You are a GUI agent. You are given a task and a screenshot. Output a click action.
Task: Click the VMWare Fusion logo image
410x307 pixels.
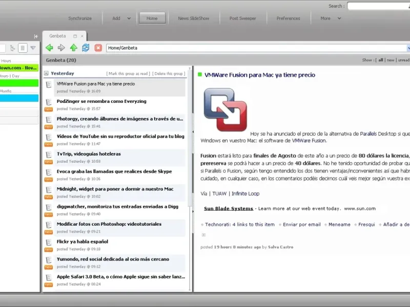(225, 109)
